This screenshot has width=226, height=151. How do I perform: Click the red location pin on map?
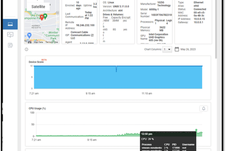coord(42,18)
